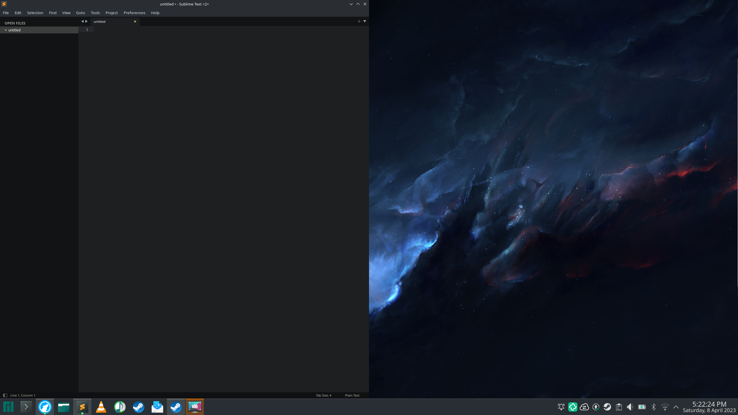Open the Edit menu

point(18,13)
